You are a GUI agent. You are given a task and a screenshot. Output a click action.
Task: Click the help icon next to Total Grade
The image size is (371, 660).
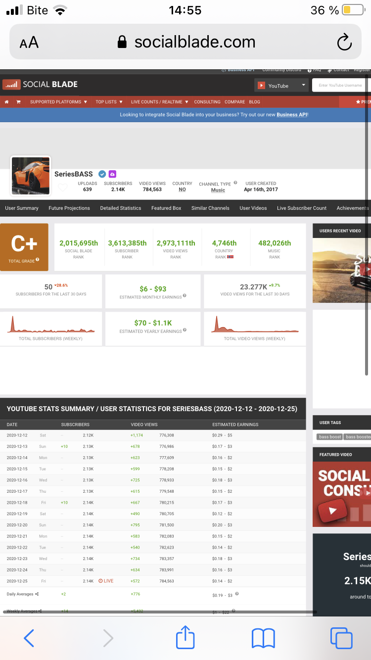(x=37, y=260)
